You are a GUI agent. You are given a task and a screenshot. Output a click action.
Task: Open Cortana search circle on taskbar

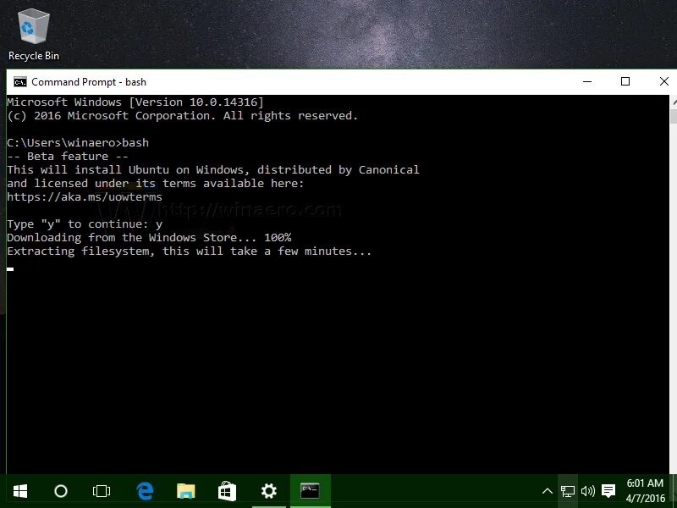coord(60,491)
